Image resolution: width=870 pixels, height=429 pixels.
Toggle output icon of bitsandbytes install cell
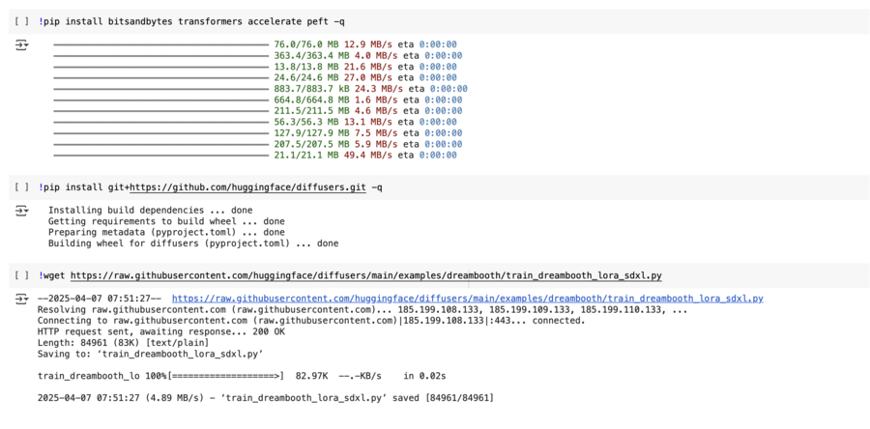pyautogui.click(x=22, y=45)
